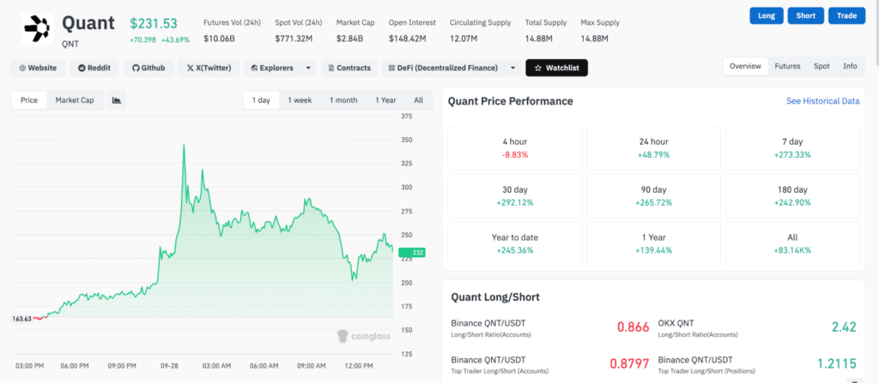Image resolution: width=879 pixels, height=383 pixels.
Task: Open the chart type icon button
Action: pos(117,100)
